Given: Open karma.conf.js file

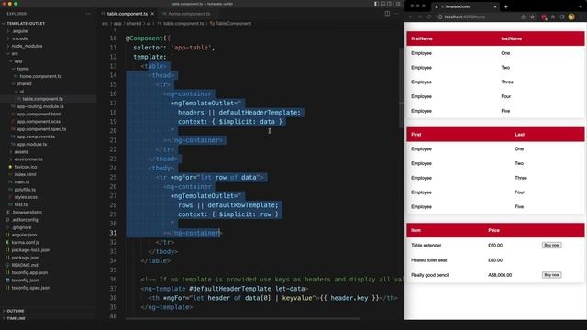Looking at the screenshot, I should pyautogui.click(x=26, y=242).
